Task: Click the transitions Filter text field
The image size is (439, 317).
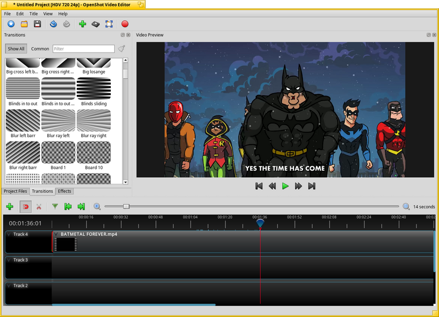Action: click(83, 49)
